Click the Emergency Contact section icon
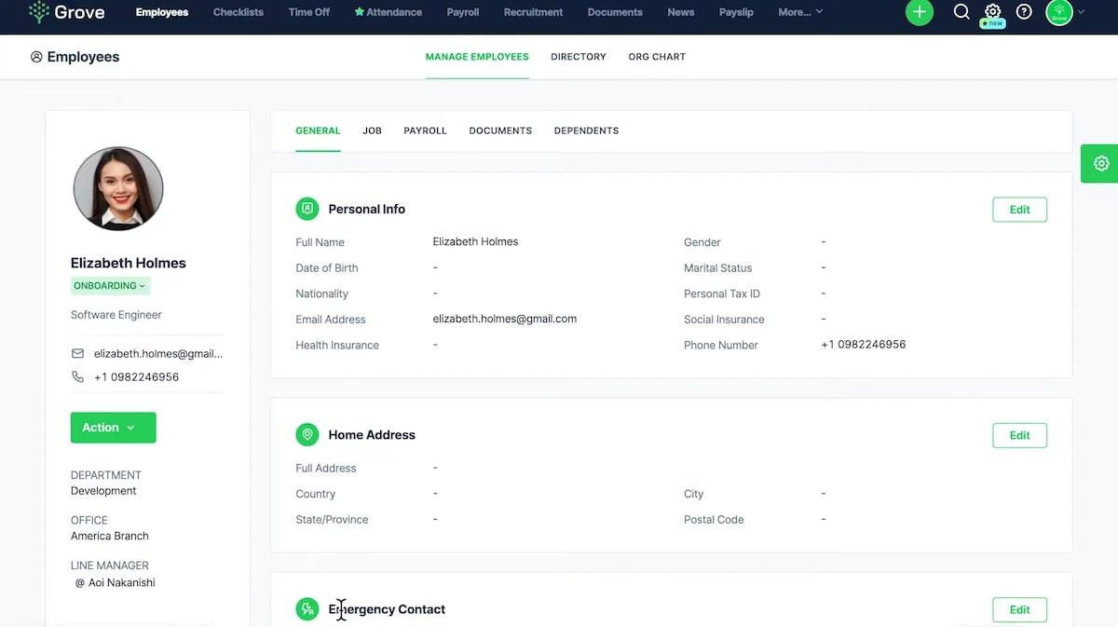The image size is (1118, 627). [307, 609]
